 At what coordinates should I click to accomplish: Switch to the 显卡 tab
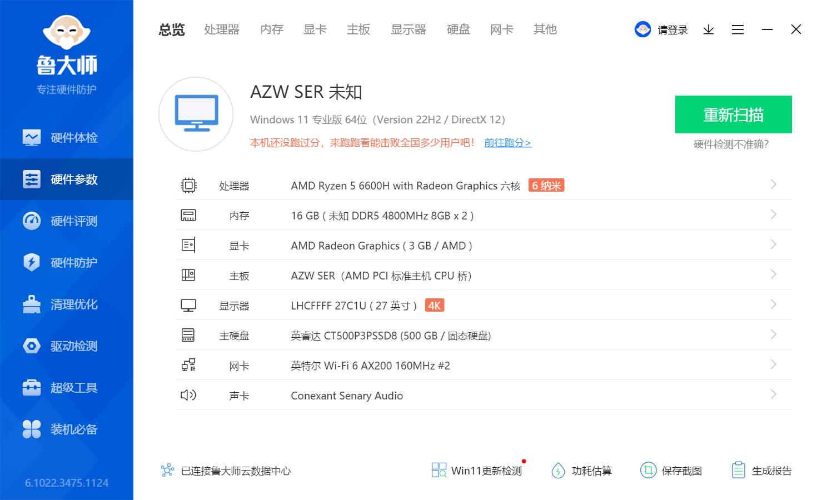point(315,29)
